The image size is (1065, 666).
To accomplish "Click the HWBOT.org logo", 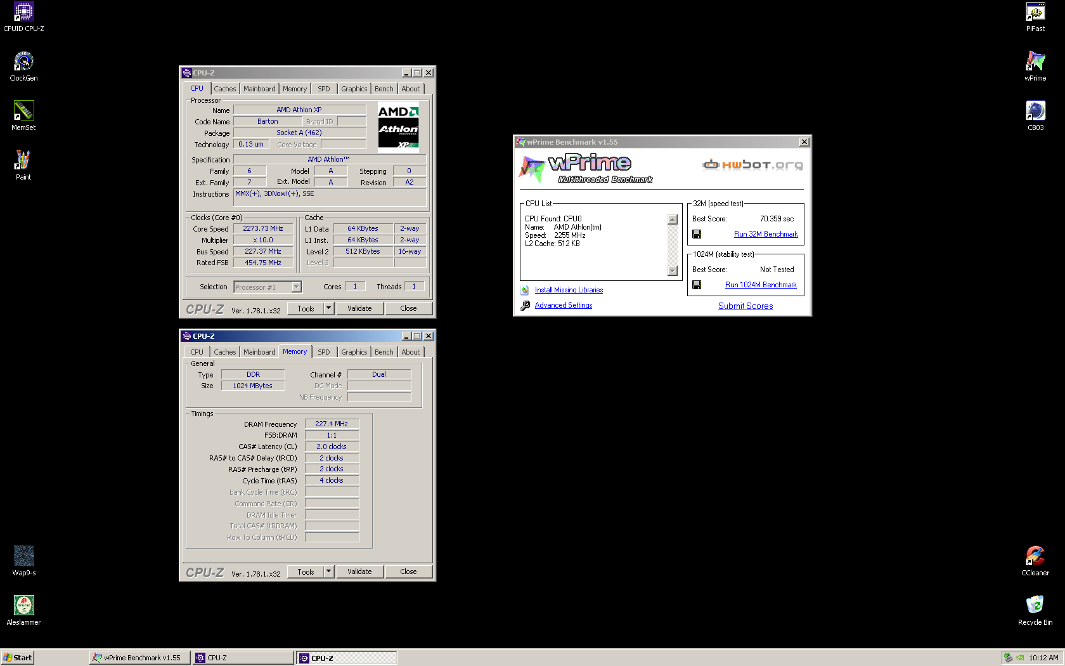I will pyautogui.click(x=752, y=165).
